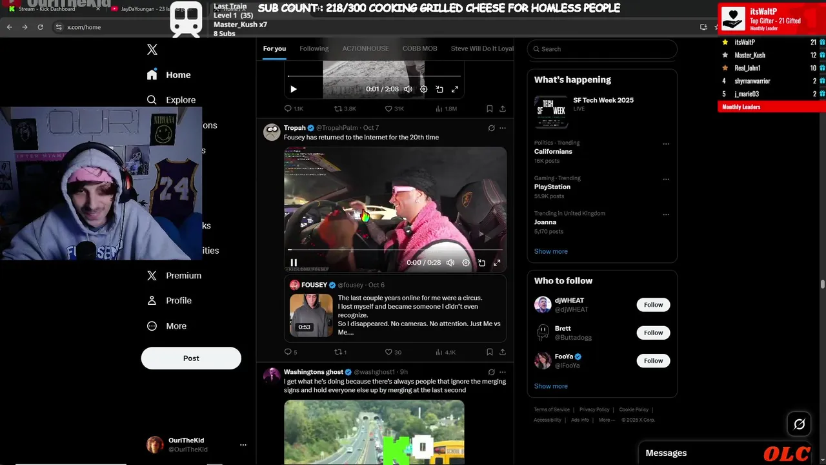
Task: Open Grok icon on Washingtons ghost post
Action: [492, 372]
